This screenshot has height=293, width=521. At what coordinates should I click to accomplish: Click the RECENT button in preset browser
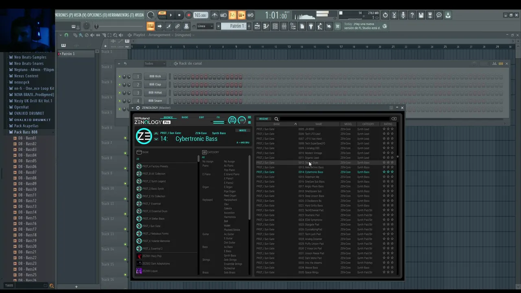[264, 119]
